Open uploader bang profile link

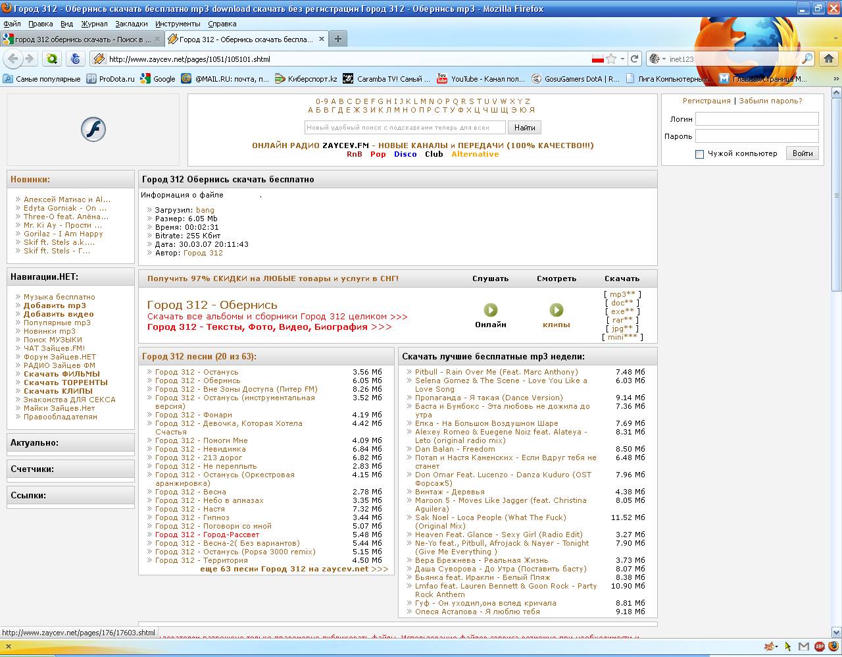click(x=205, y=210)
